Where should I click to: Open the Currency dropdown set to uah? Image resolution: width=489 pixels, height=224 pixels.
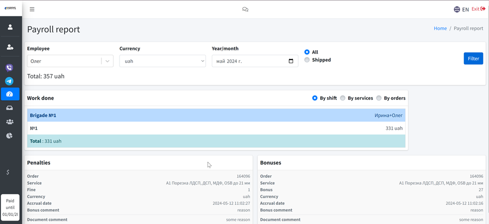(x=162, y=61)
